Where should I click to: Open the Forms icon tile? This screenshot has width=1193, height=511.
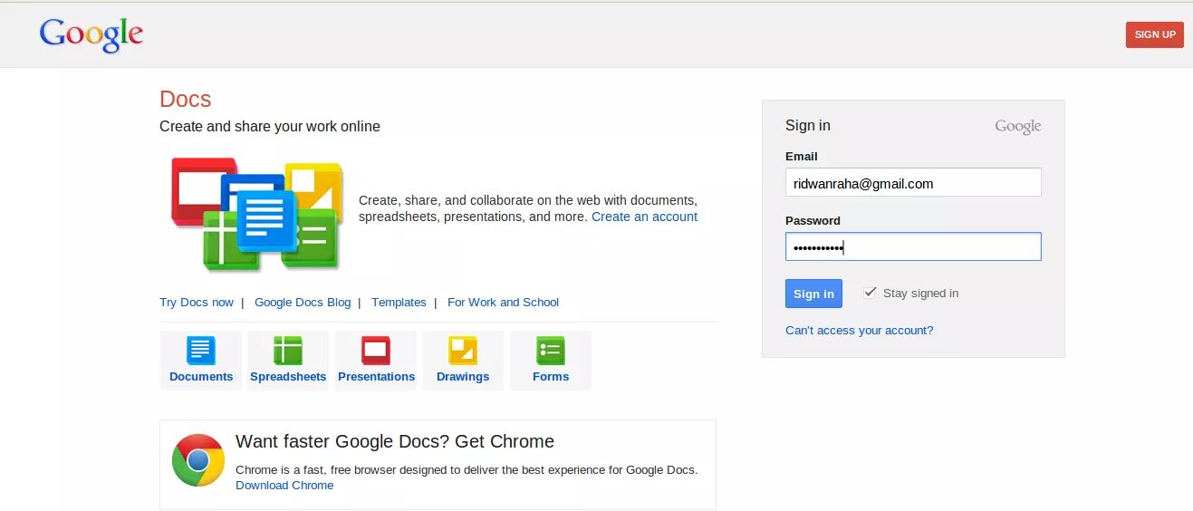(x=551, y=360)
